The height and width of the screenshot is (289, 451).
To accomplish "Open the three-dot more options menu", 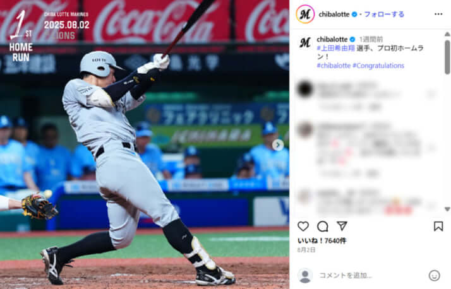I will click(438, 14).
